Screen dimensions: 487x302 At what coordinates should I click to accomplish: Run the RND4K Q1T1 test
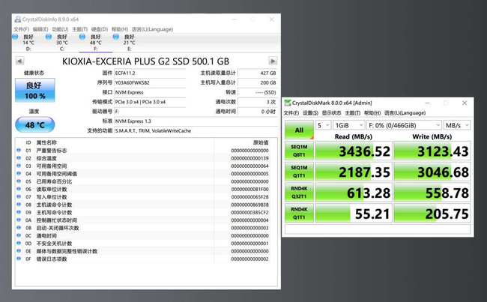(299, 213)
